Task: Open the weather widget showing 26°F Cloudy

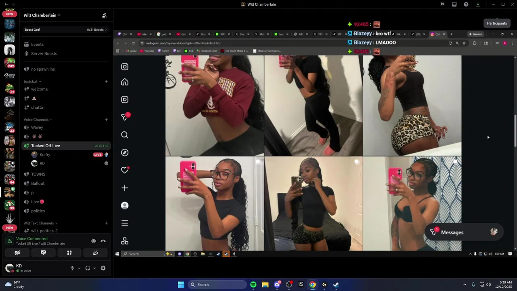Action: [x=15, y=285]
